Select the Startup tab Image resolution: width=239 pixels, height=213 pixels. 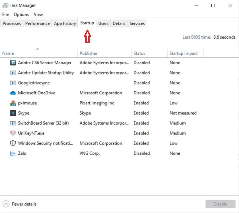coord(87,23)
